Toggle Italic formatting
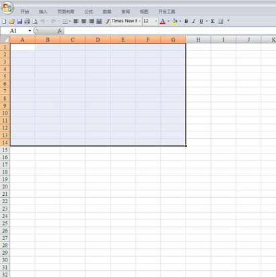The image size is (276, 277). pos(194,21)
